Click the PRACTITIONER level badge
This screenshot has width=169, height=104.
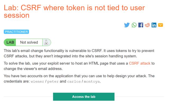(x=16, y=32)
